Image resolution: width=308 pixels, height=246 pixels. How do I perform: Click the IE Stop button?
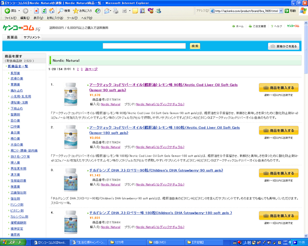coord(36,11)
